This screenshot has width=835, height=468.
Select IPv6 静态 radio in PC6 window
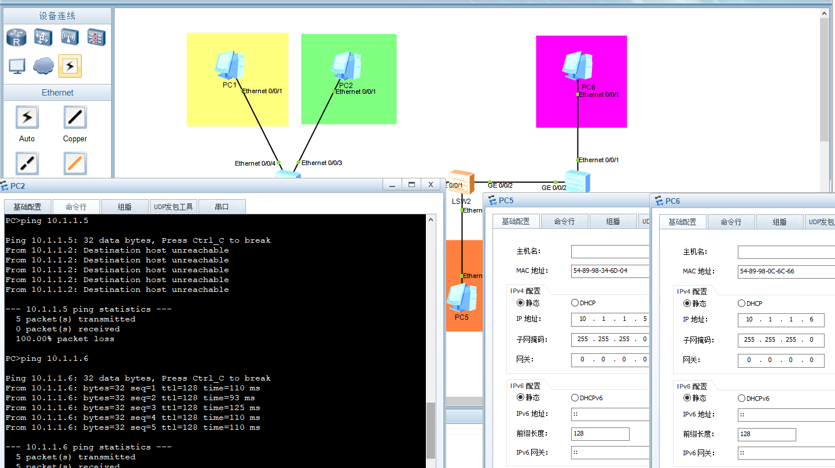(x=687, y=398)
